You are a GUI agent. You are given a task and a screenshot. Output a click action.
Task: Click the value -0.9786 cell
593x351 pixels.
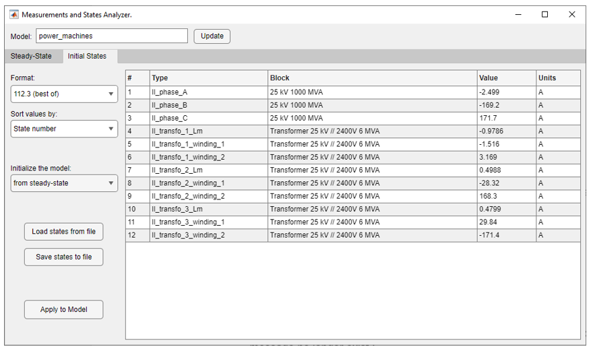(507, 131)
